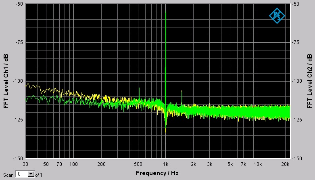Click the '10k' frequency axis label
The image size is (315, 180).
[257, 164]
